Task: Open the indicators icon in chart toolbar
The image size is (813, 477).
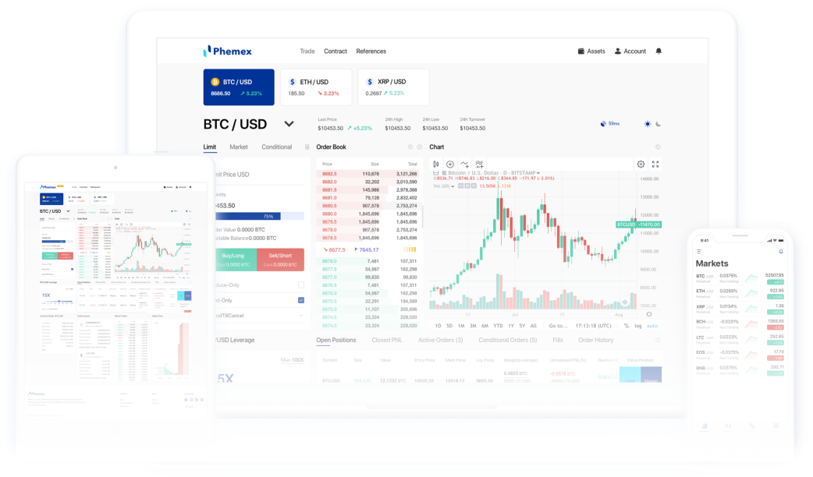Action: tap(464, 164)
